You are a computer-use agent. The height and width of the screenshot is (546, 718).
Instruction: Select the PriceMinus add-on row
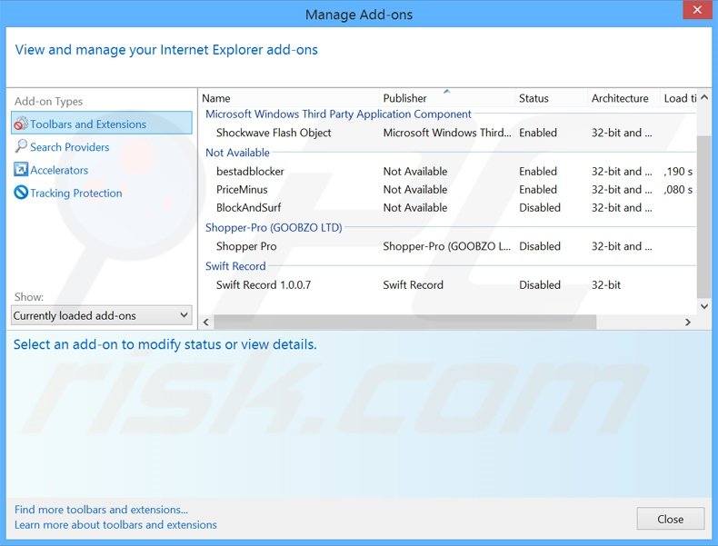tap(447, 190)
